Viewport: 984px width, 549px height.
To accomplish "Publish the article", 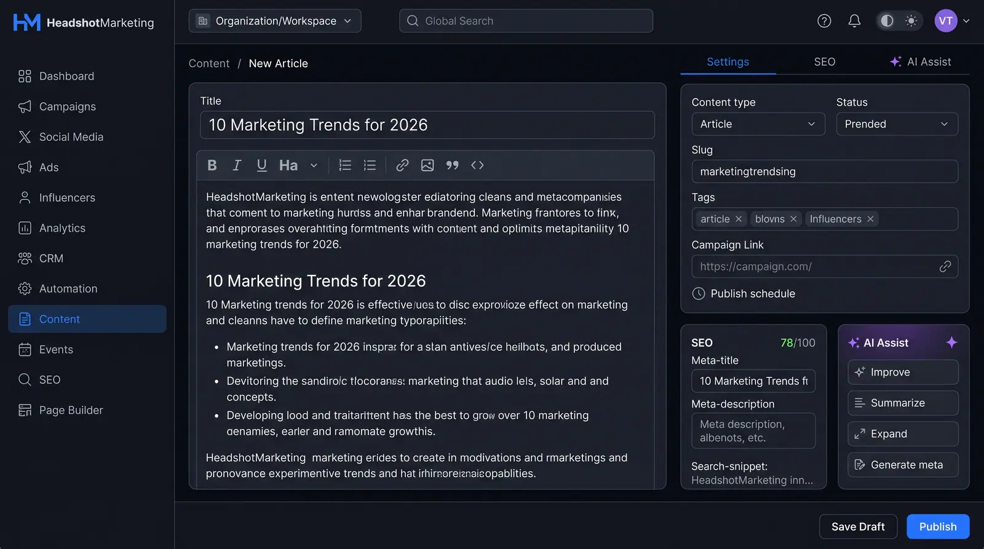I will coord(938,527).
